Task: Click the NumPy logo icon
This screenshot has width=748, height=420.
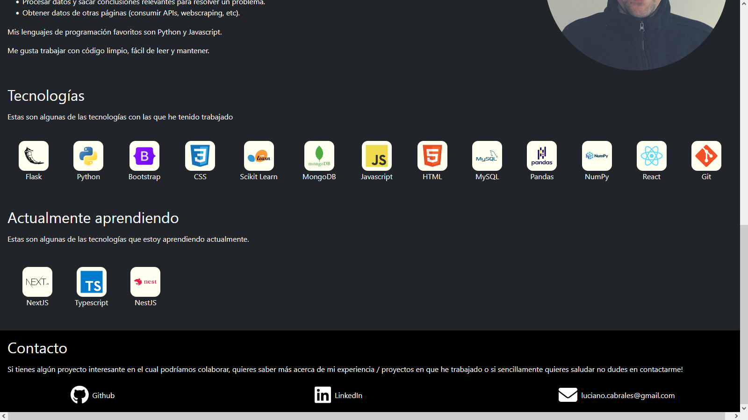Action: coord(597,156)
